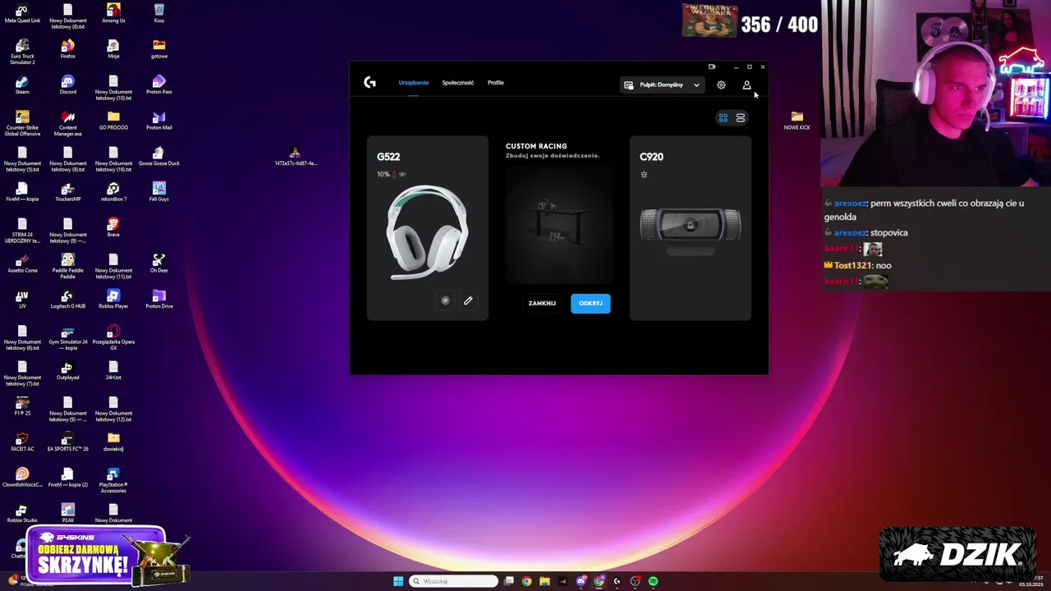Screen dimensions: 1051x591
Task: Open the NOWE KICK folder on desktop
Action: click(x=796, y=120)
